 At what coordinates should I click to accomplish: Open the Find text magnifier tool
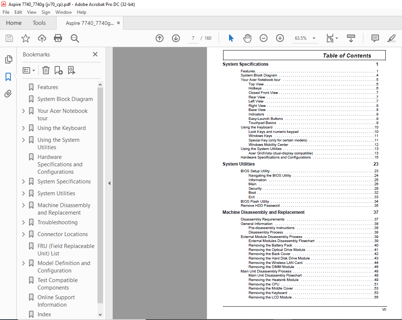[x=75, y=38]
